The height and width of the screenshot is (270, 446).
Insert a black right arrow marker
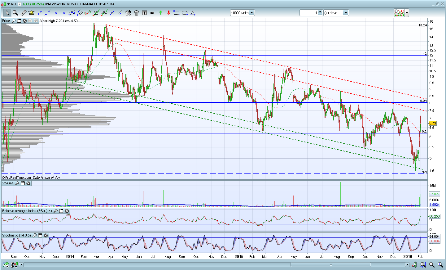pyautogui.click(x=152, y=13)
